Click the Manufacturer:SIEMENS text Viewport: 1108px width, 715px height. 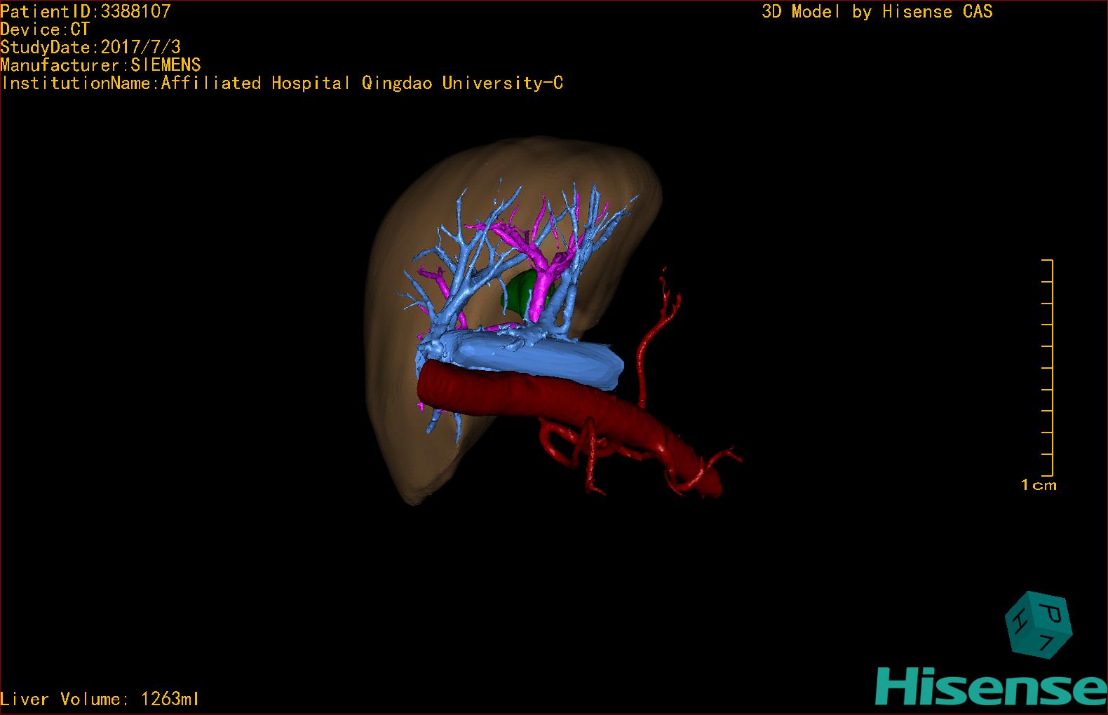100,65
